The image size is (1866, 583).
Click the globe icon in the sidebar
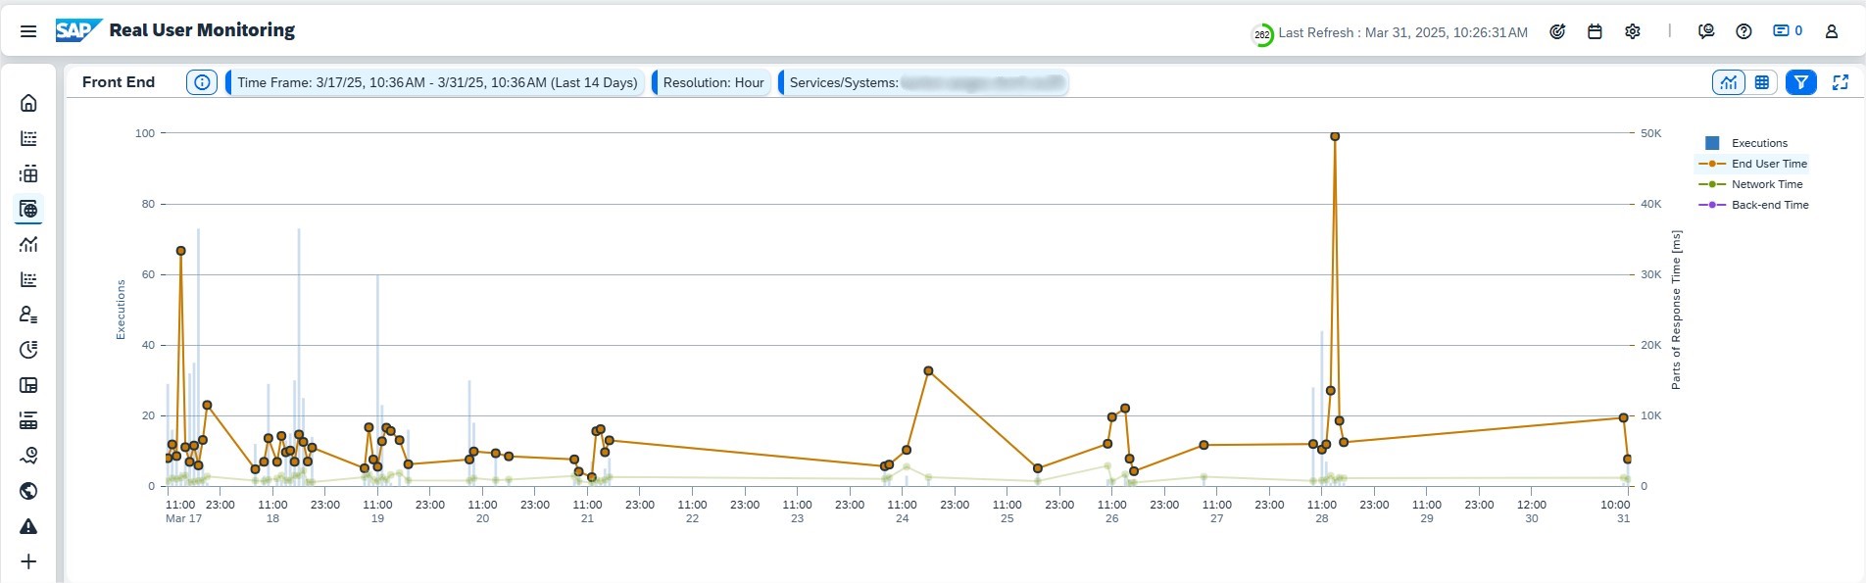point(28,491)
